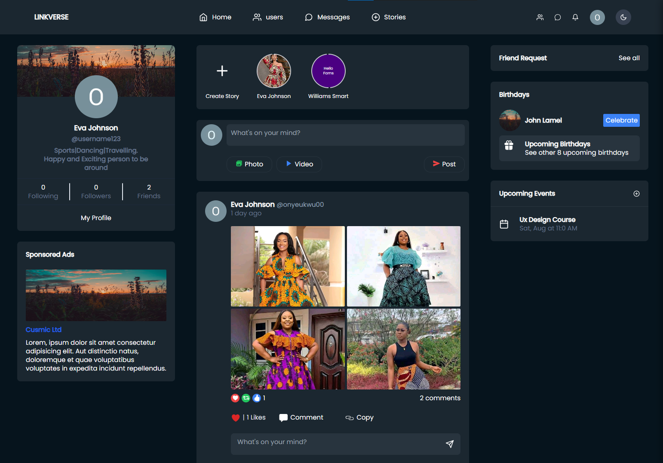Open My Profile link
Viewport: 663px width, 463px height.
pyautogui.click(x=96, y=218)
